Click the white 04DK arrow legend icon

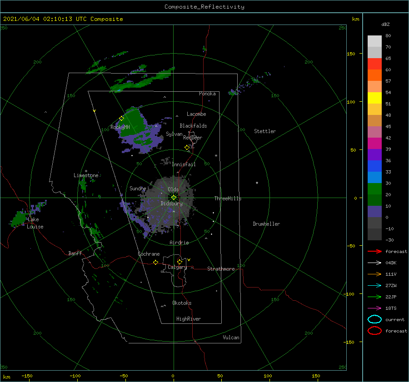click(x=374, y=263)
